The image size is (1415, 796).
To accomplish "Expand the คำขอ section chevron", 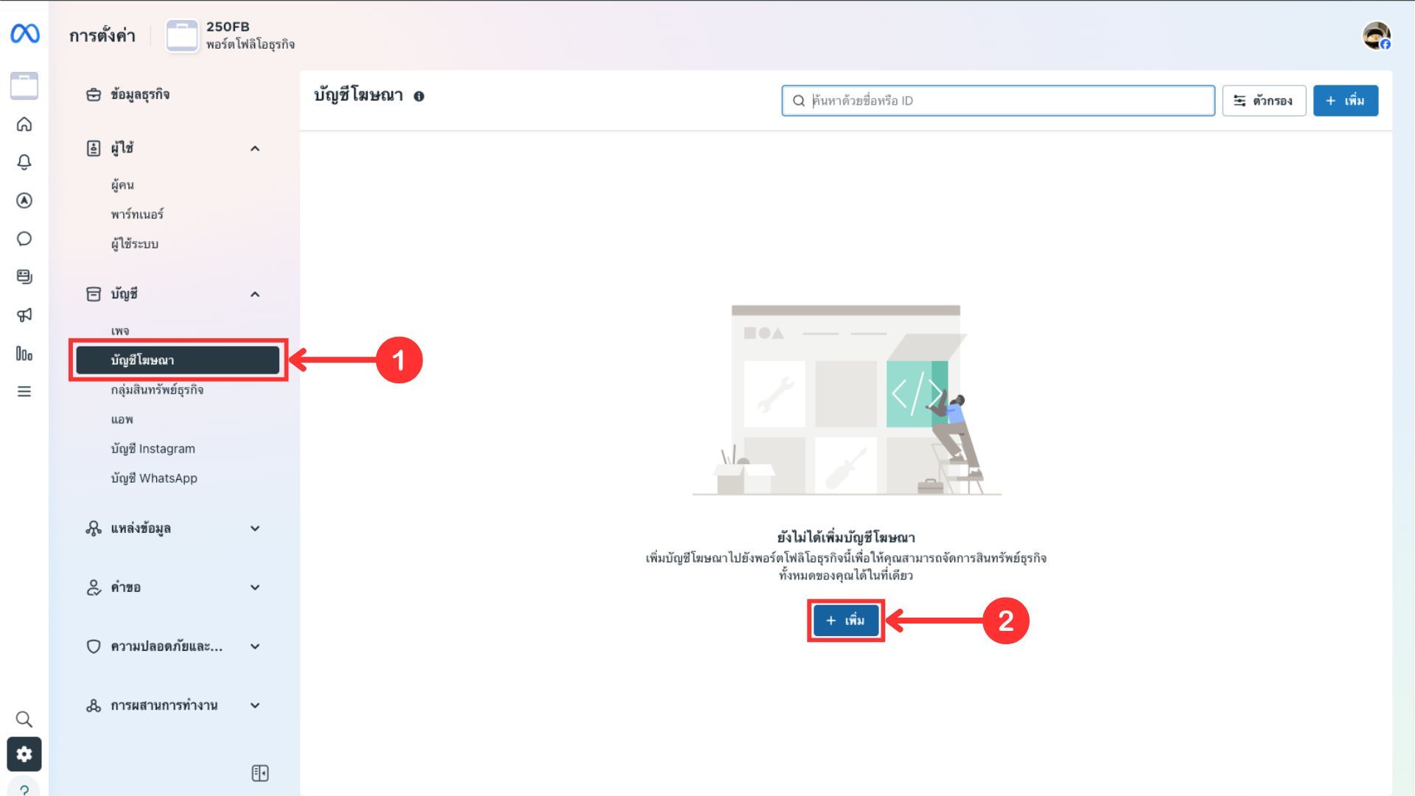I will click(255, 587).
